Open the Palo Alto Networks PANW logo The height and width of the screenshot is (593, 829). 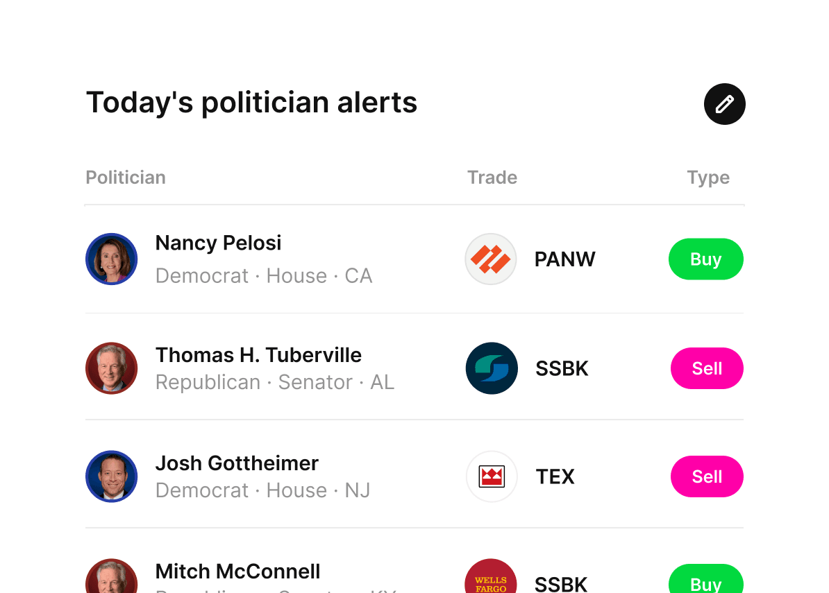[x=491, y=259]
